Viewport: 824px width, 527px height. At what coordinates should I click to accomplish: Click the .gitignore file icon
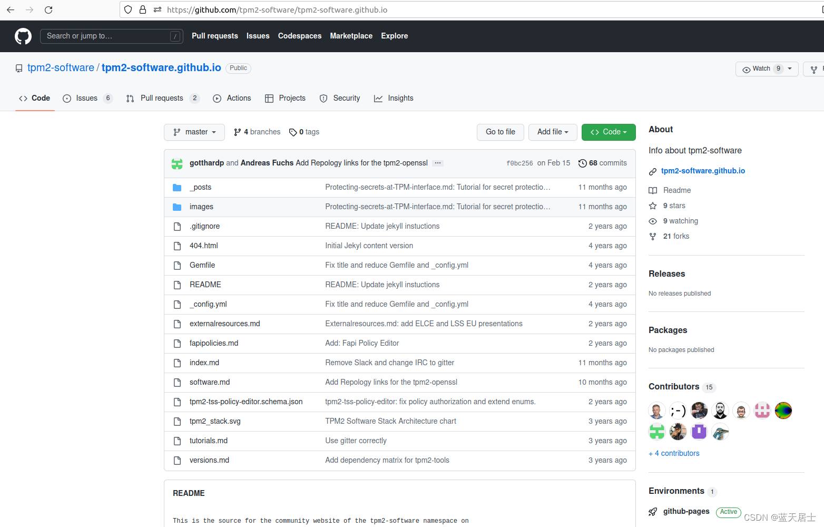pos(177,227)
